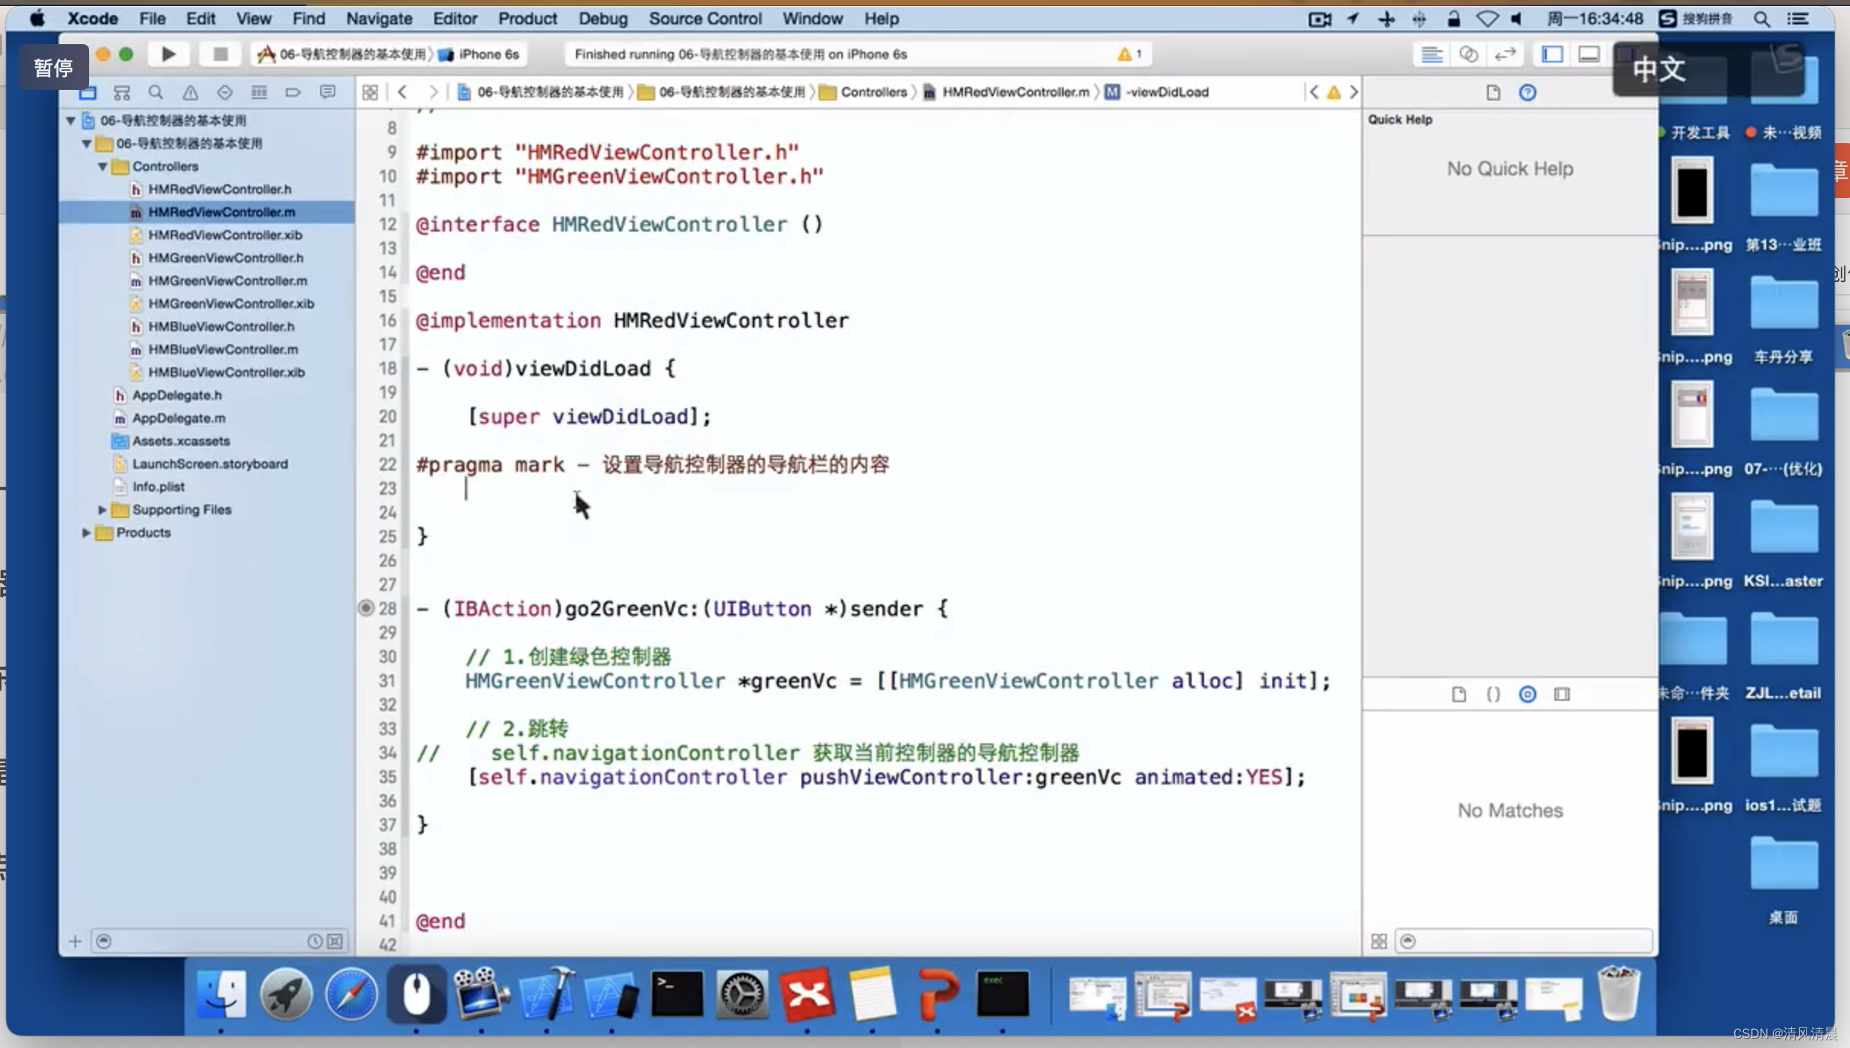Show the Quick Help inspector tab
1850x1048 pixels.
[1528, 92]
